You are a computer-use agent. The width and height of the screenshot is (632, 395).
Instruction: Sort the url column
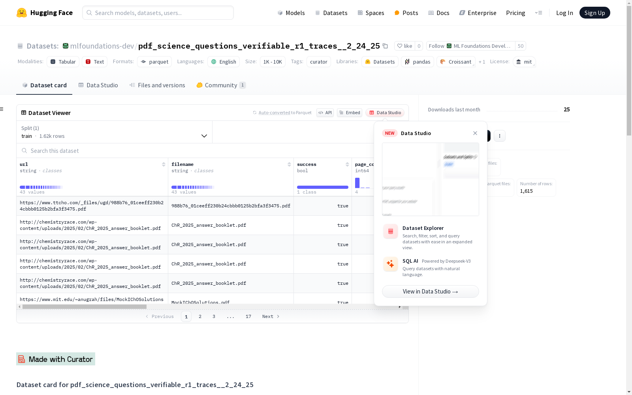[164, 164]
